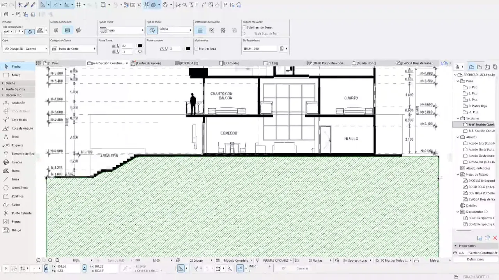Click the red delete icon in navigator
The height and width of the screenshot is (280, 499).
(495, 238)
